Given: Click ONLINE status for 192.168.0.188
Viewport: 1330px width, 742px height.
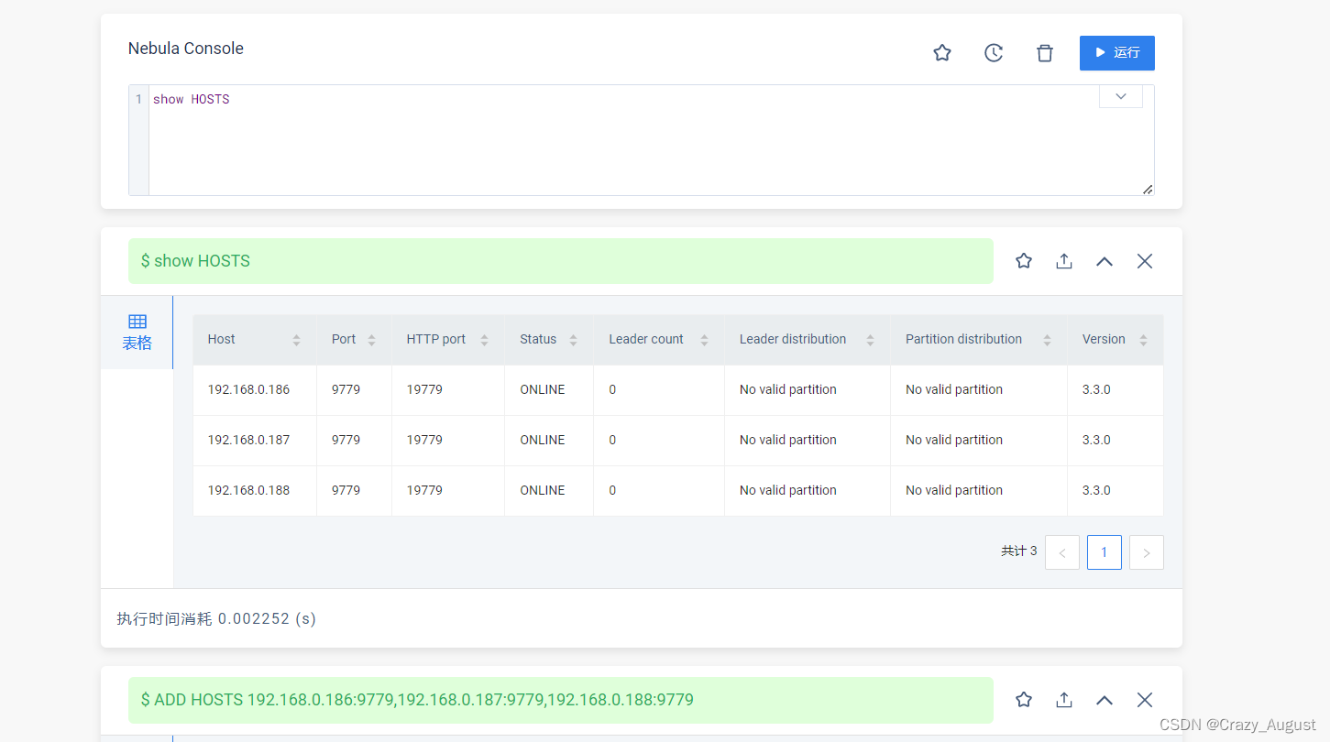Looking at the screenshot, I should [x=543, y=490].
